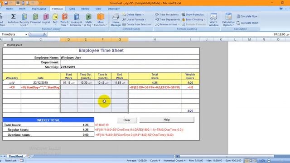Image resolution: width=290 pixels, height=163 pixels.
Task: Click Use in Formula
Action: coord(134,19)
